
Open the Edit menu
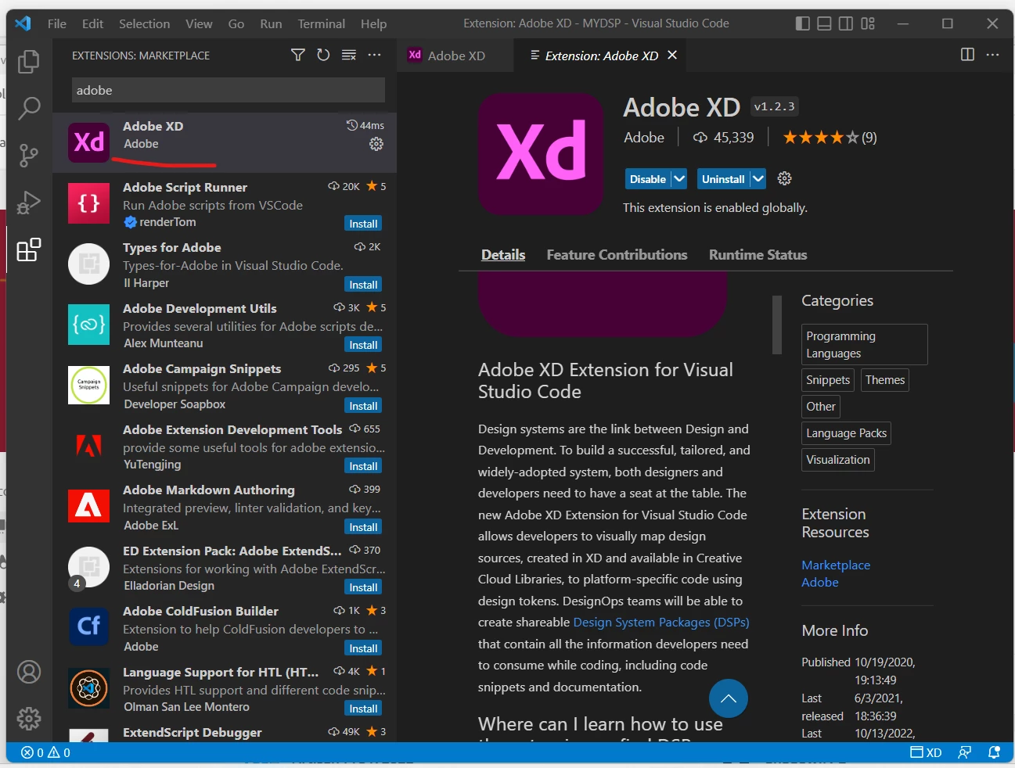click(92, 23)
